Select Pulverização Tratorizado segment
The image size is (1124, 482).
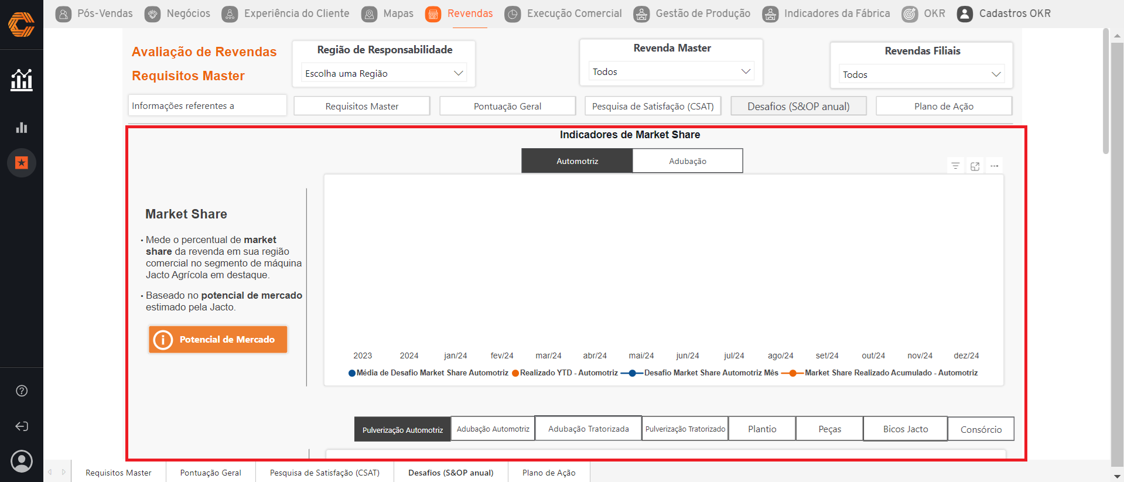pos(685,429)
